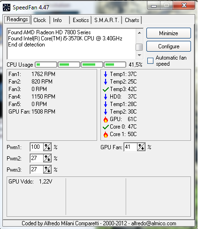Image resolution: width=198 pixels, height=229 pixels.
Task: Click the log scrollbar down arrow
Action: click(x=139, y=55)
